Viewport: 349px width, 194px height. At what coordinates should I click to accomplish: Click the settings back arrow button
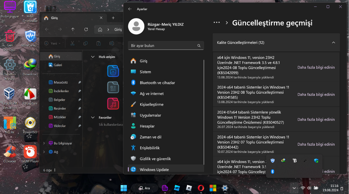130,9
